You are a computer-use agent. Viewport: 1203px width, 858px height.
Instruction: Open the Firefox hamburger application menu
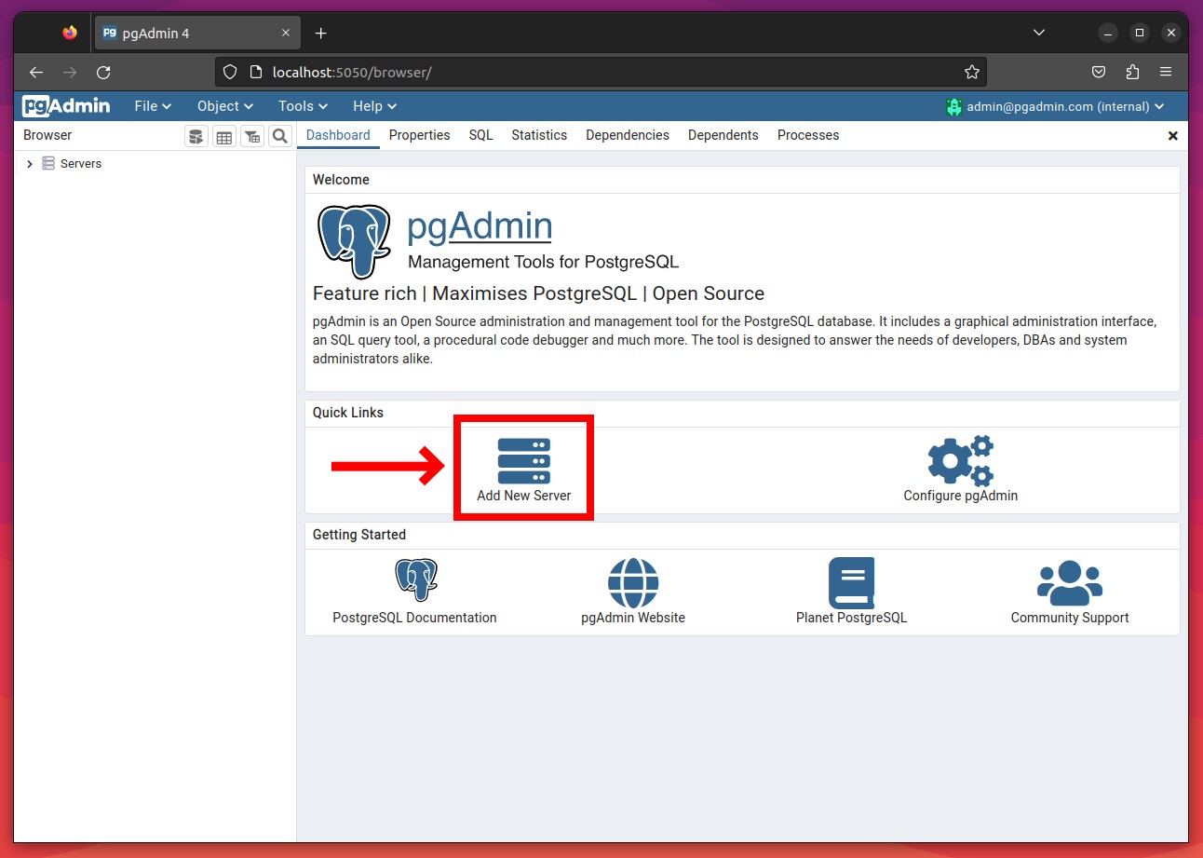coord(1166,72)
